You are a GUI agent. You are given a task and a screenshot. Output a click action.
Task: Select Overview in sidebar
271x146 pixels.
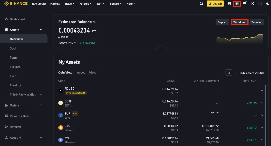[24, 39]
